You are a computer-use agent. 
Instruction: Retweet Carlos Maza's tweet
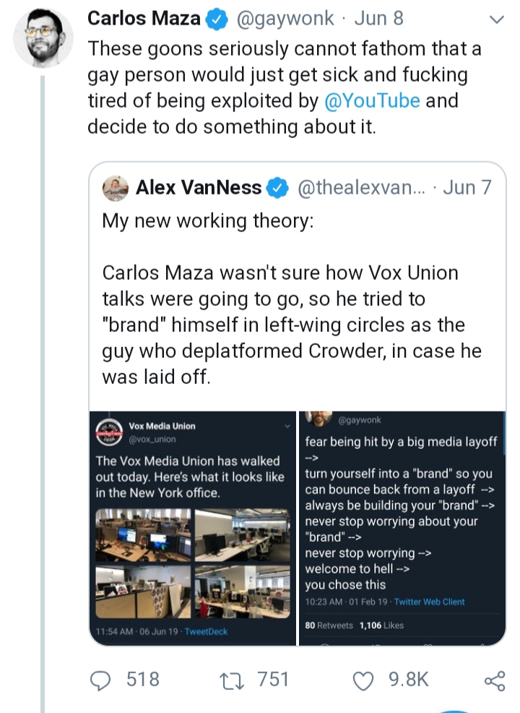[232, 681]
